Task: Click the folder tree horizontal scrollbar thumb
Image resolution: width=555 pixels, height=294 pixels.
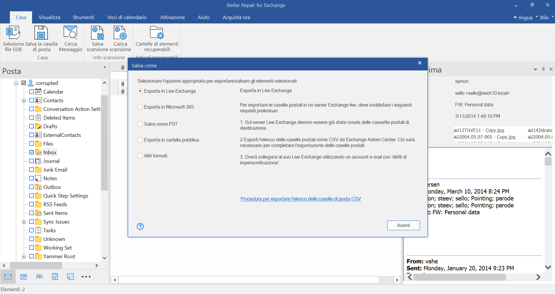Action: click(36, 265)
